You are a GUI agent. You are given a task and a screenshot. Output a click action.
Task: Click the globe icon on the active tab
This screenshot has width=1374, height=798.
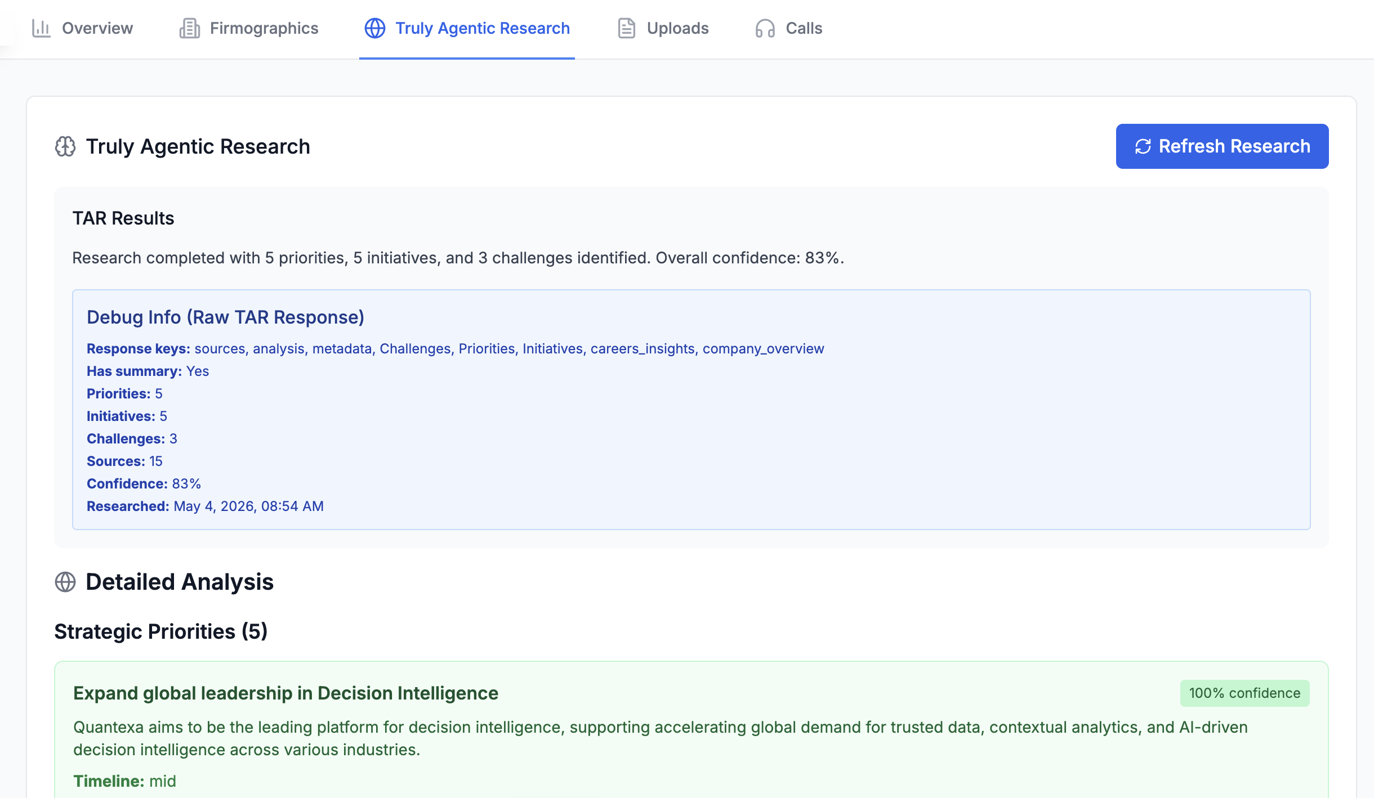[x=375, y=28]
